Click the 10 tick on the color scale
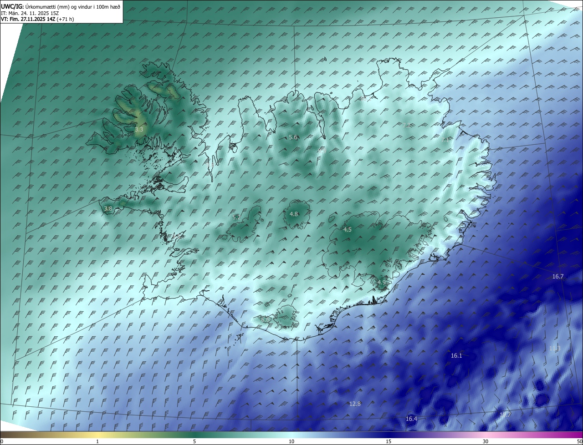Image resolution: width=583 pixels, height=445 pixels. coord(291,441)
